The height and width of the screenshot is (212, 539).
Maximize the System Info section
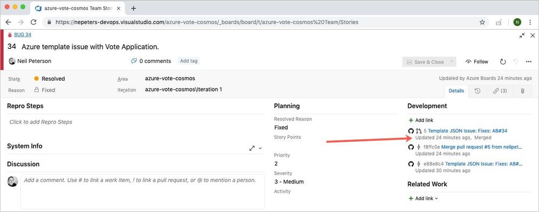click(x=252, y=148)
